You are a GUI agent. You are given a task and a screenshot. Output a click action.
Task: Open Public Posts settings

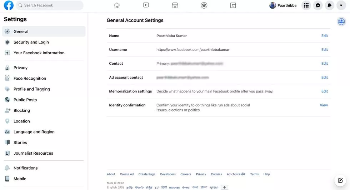tap(44, 100)
